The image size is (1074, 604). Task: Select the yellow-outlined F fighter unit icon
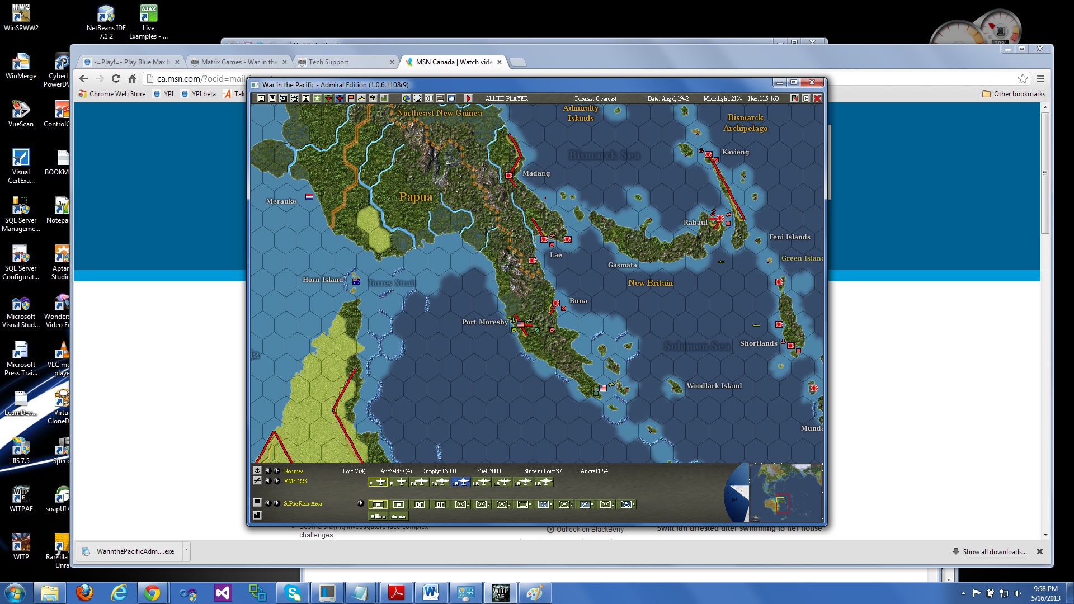point(378,482)
